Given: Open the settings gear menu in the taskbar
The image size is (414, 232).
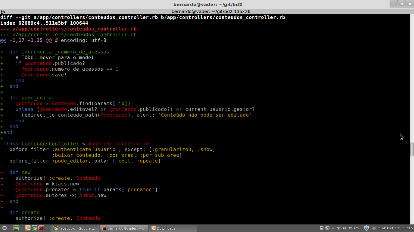Looking at the screenshot, I should pyautogui.click(x=5, y=228).
